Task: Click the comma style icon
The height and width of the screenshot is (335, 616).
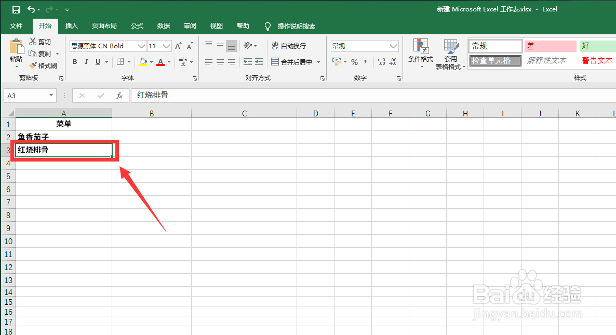Action: pyautogui.click(x=365, y=62)
